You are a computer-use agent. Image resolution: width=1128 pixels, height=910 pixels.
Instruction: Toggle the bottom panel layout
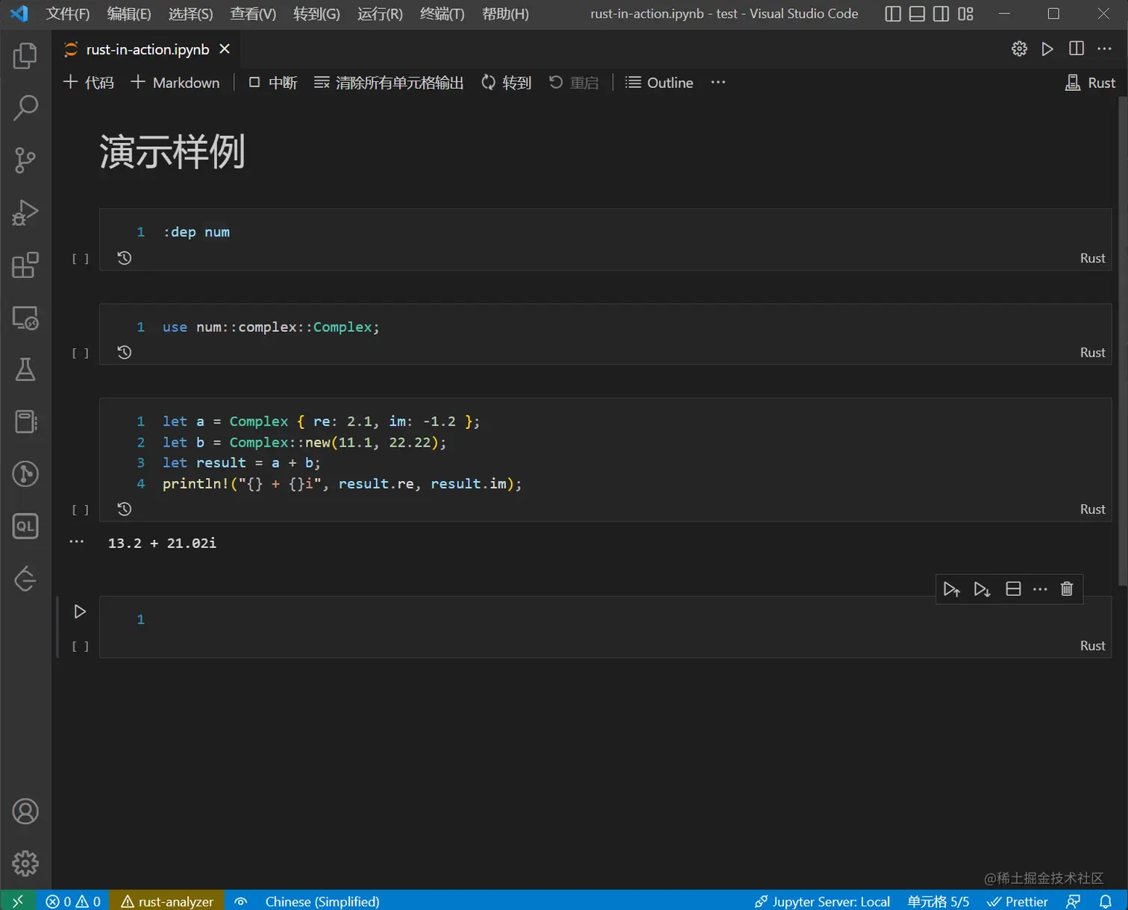pyautogui.click(x=917, y=13)
